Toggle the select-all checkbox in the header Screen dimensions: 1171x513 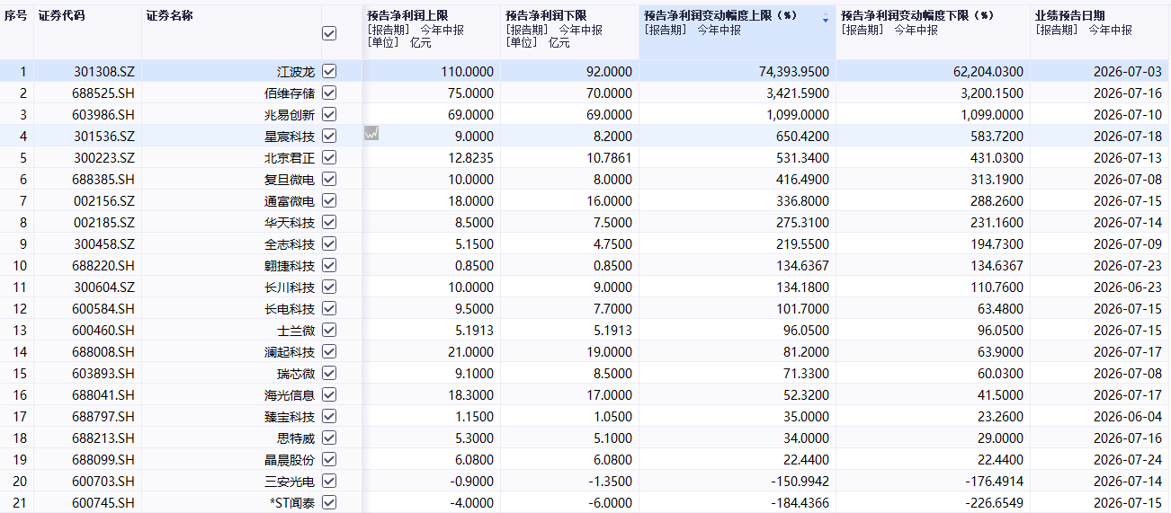pos(329,32)
